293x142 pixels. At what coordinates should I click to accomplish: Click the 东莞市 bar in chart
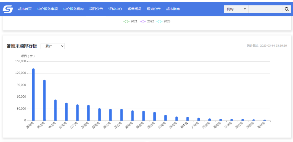pyautogui.click(x=88, y=113)
